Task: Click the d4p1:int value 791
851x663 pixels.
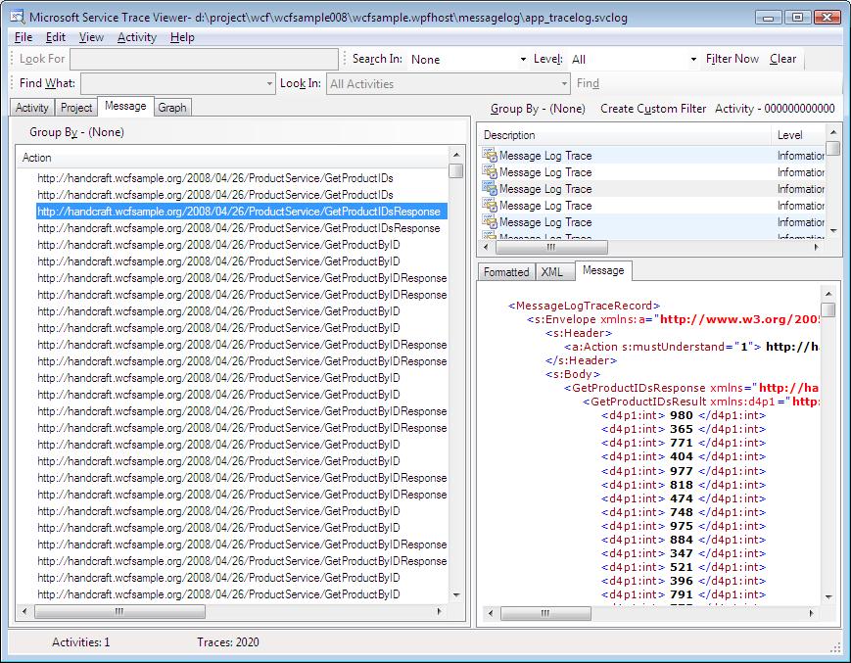Action: (x=682, y=594)
